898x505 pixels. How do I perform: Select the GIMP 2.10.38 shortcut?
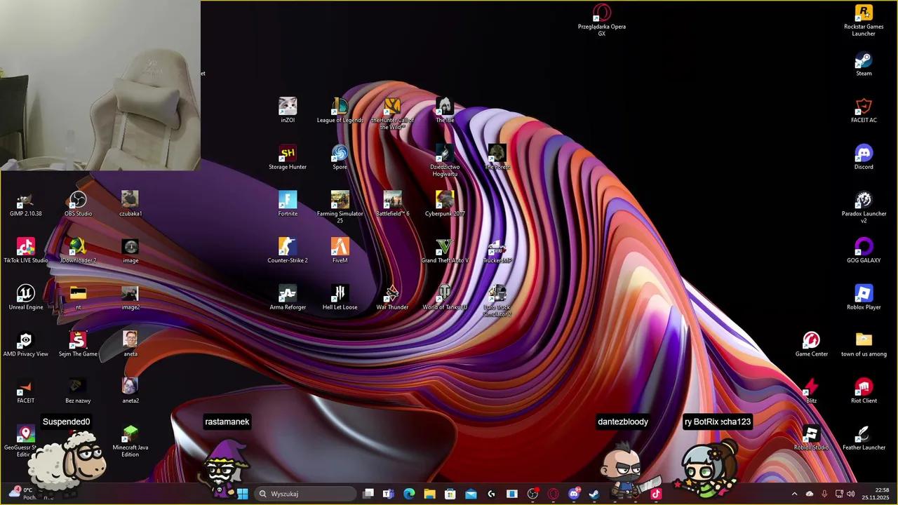(26, 204)
